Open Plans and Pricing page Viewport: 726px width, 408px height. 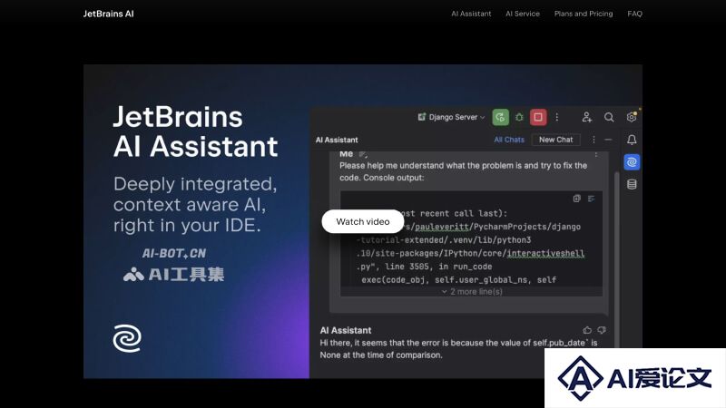[x=584, y=14]
